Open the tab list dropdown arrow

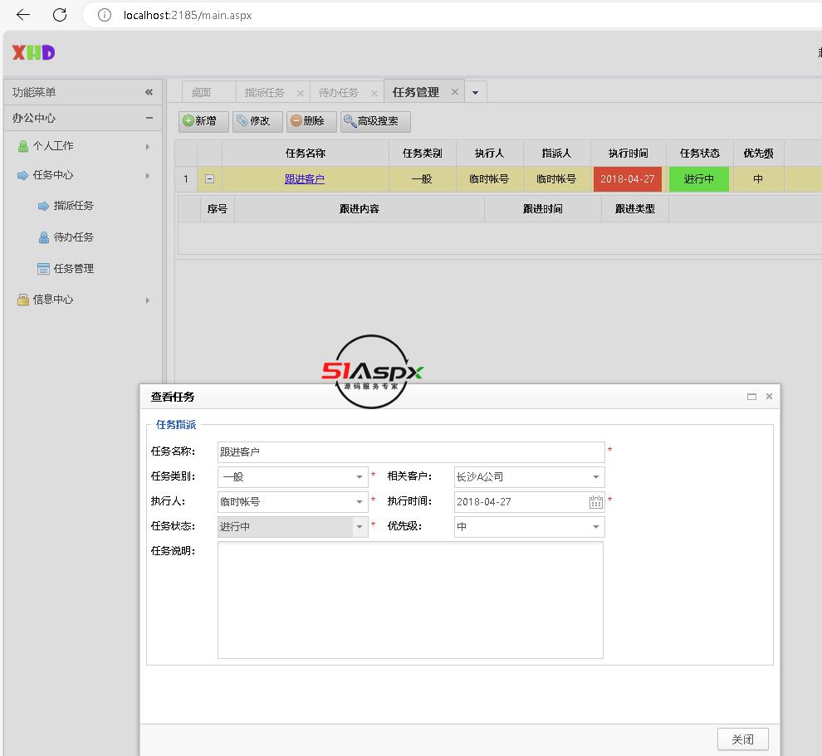[x=475, y=93]
